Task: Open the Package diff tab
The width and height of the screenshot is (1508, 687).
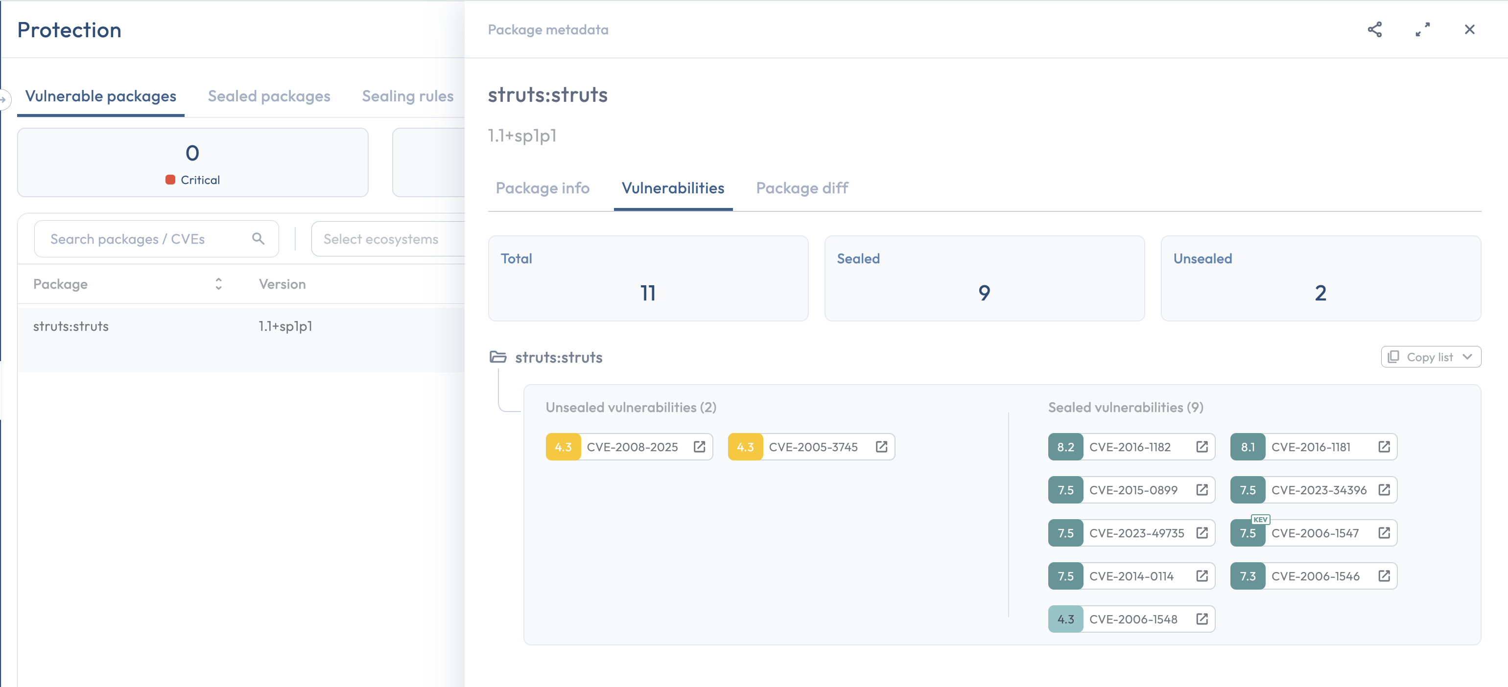Action: click(x=801, y=188)
